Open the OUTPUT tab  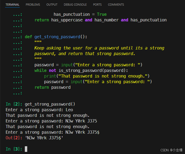[x=52, y=5]
